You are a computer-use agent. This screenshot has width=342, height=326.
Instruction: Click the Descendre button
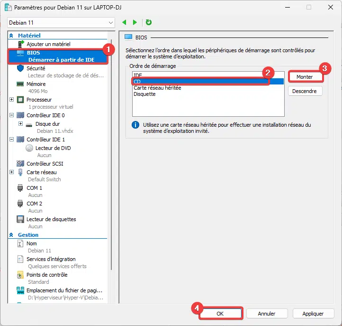(305, 91)
